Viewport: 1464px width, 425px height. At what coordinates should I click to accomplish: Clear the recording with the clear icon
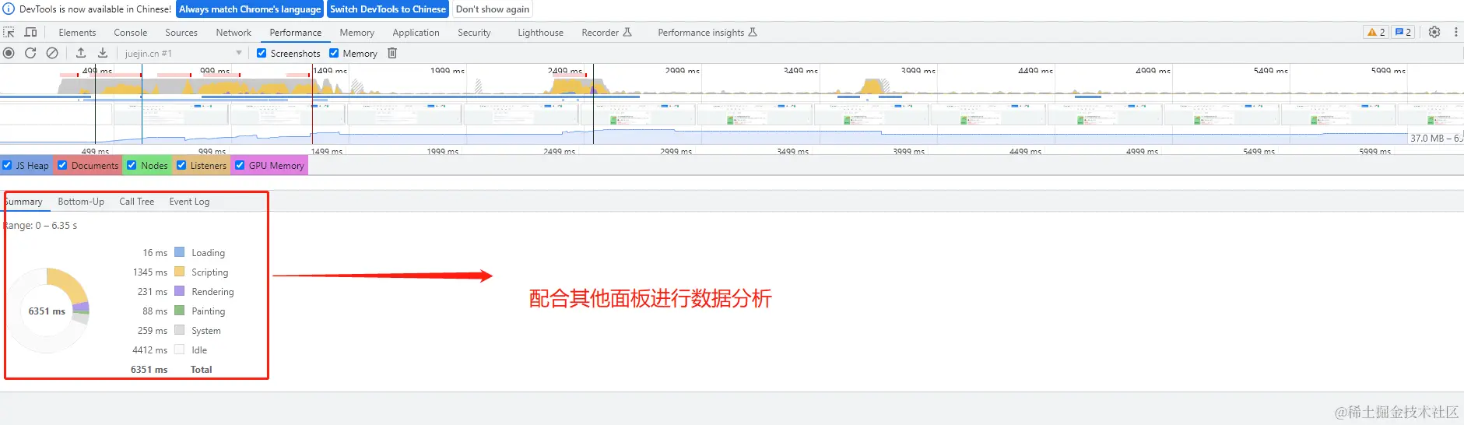(52, 53)
